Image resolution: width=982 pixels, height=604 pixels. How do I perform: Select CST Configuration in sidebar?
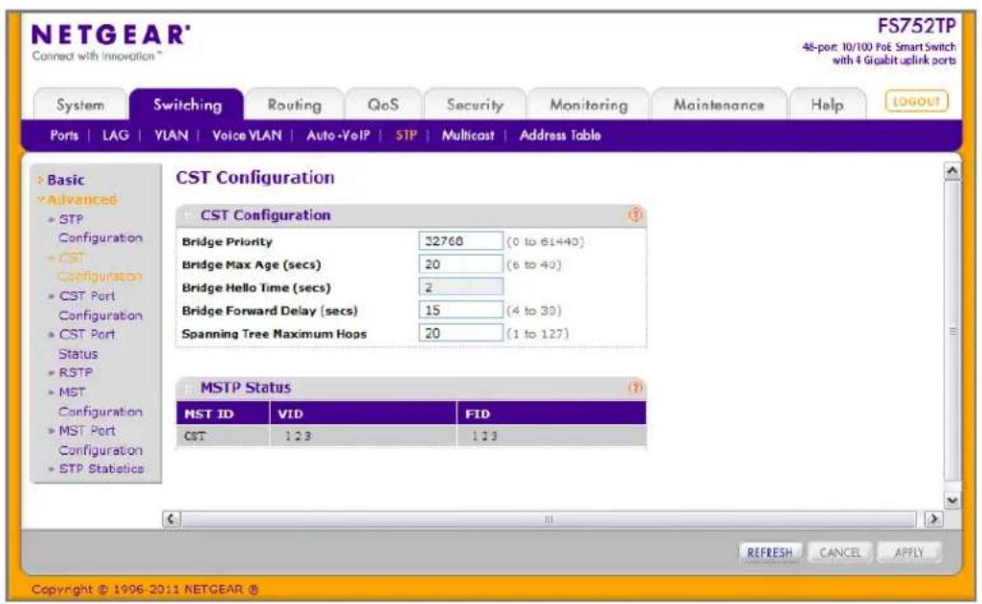pos(99,267)
